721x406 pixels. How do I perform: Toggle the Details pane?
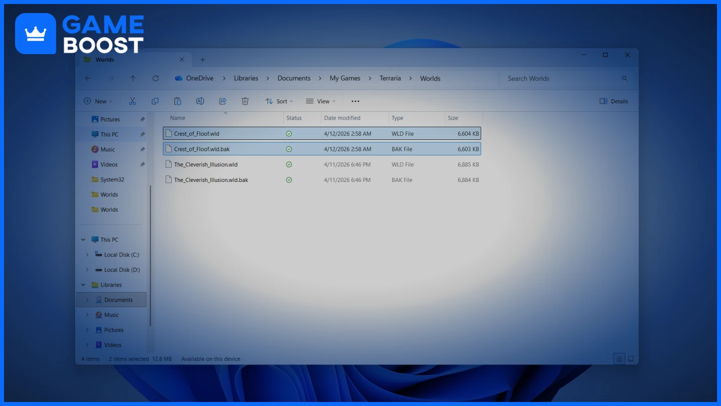coord(613,101)
